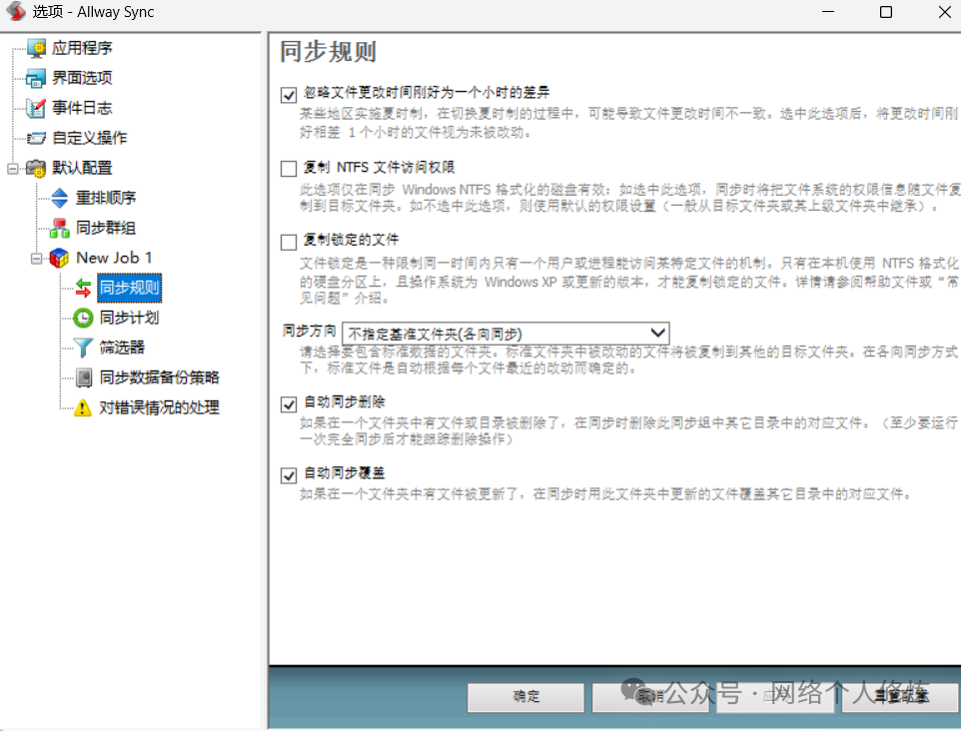Select the 同步规则 tree entry
This screenshot has width=961, height=731.
pos(129,288)
